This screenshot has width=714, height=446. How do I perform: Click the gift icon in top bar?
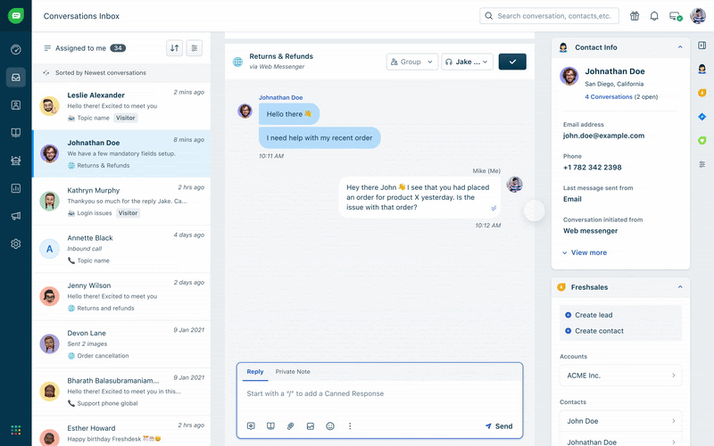[x=635, y=16]
